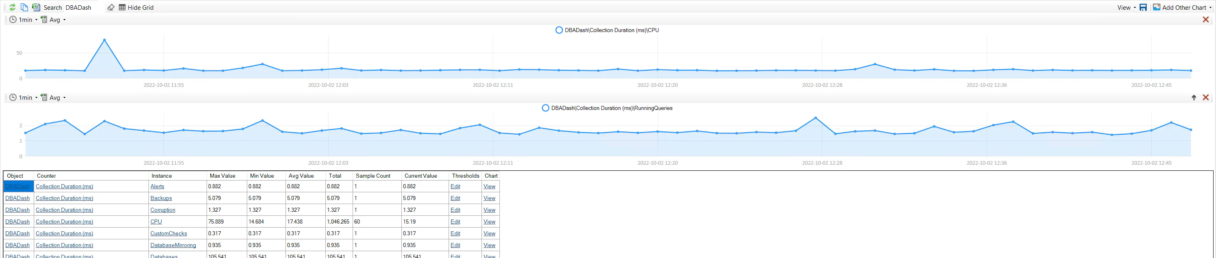Viewport: 1216px width, 258px height.
Task: Toggle the RunningQueries series legend marker
Action: 545,108
